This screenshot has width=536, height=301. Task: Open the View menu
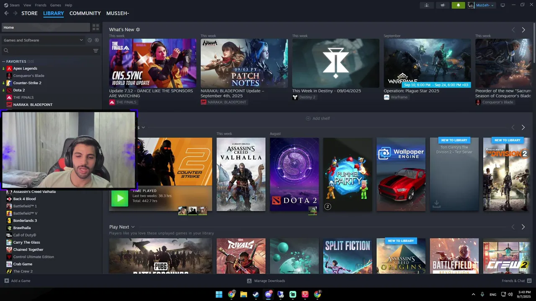point(27,5)
